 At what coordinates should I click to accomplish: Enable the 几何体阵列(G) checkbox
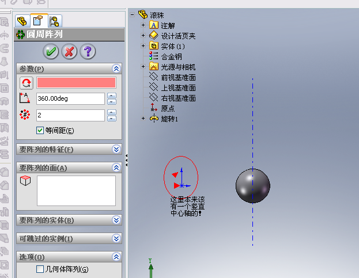pos(40,269)
